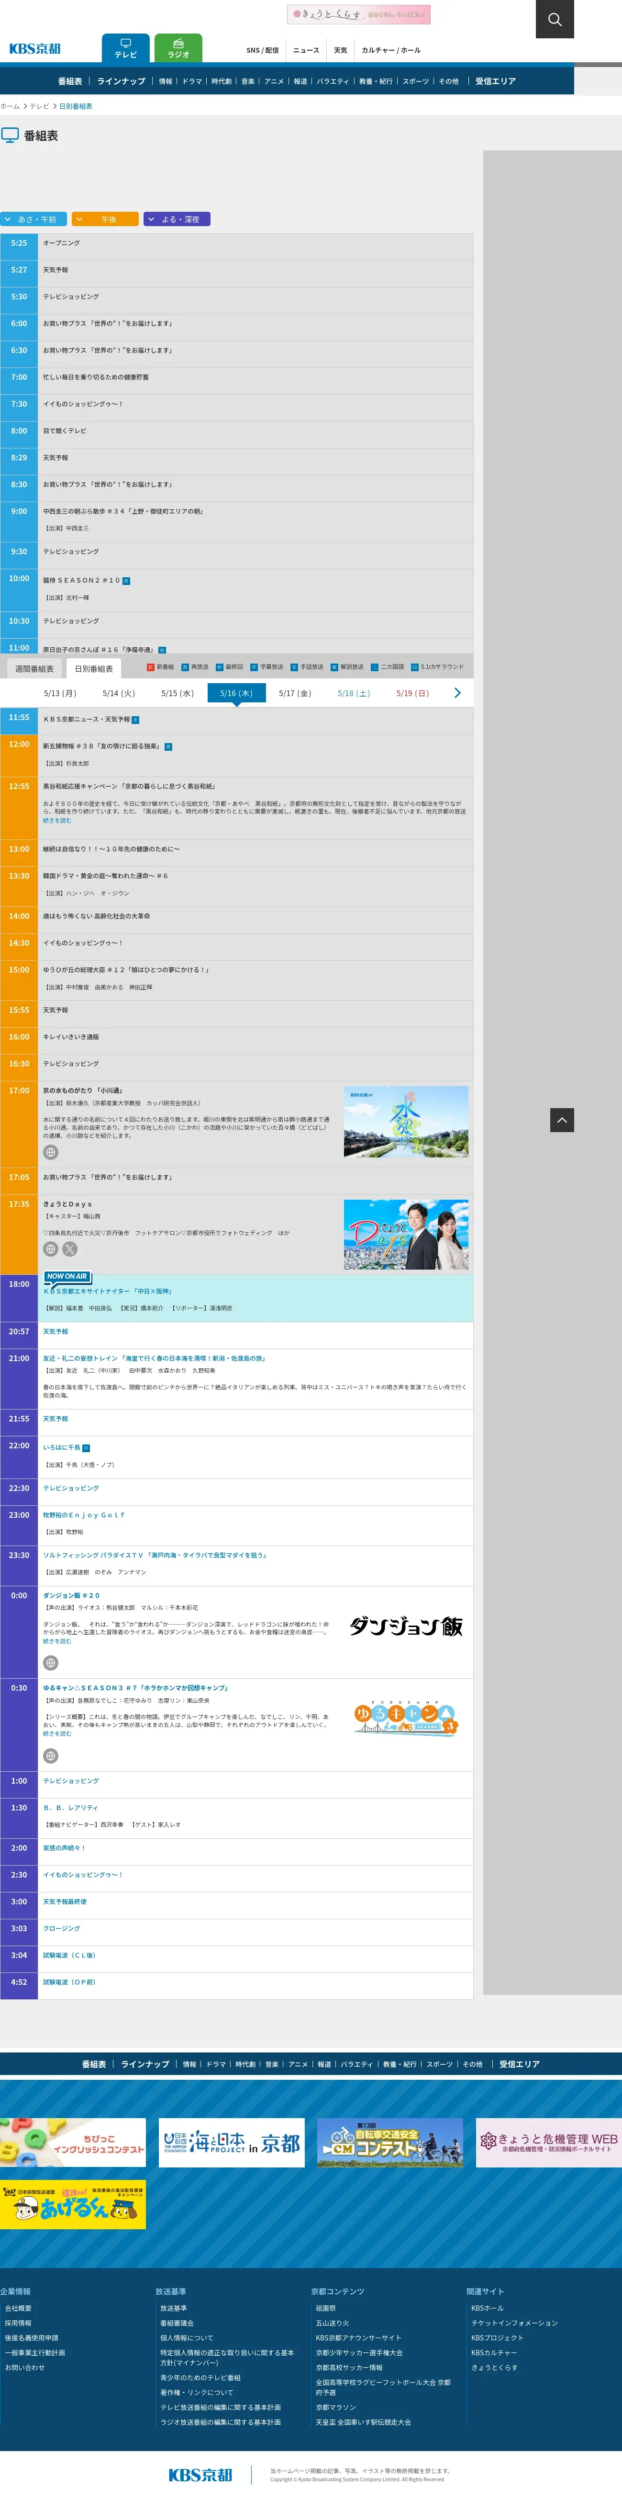Open ソルトフィッシング パラダイスＴＶ program link

[x=155, y=1555]
